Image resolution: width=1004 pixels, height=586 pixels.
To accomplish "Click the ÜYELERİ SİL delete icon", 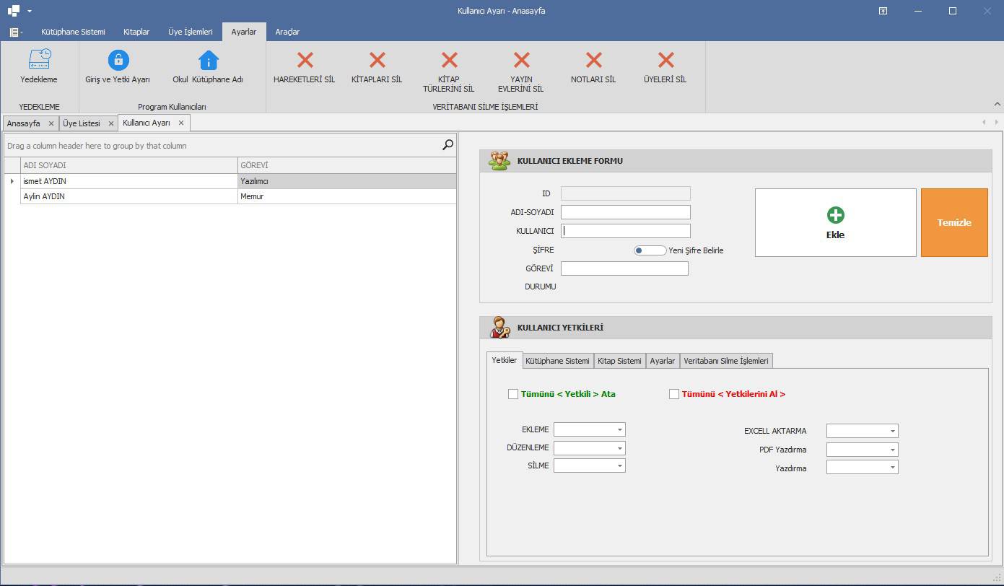I will click(x=665, y=60).
